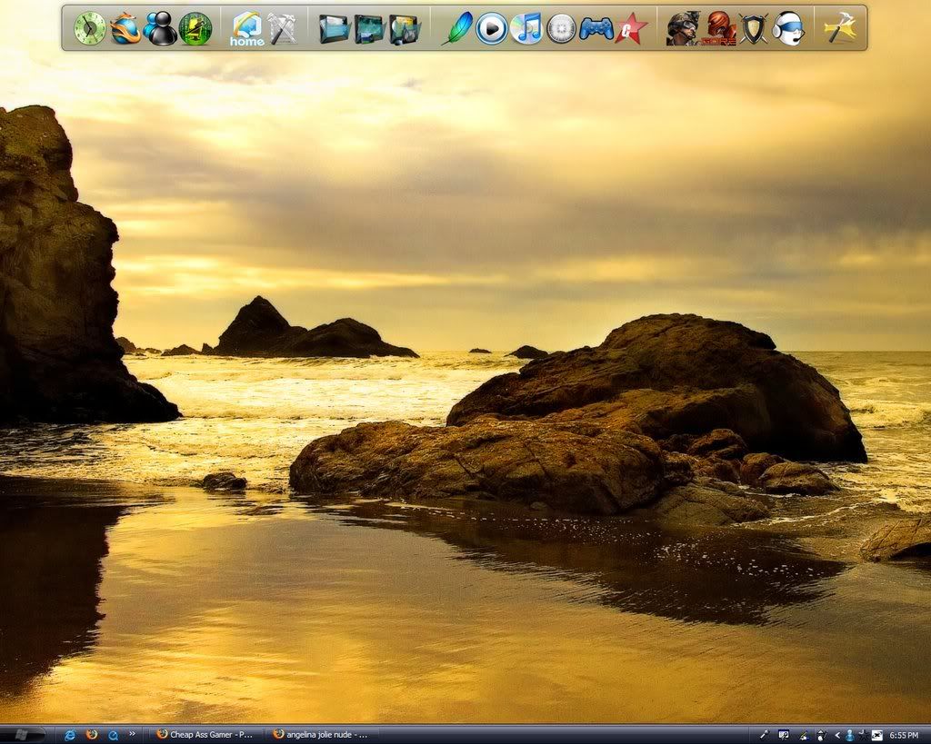Click the 6:55 PM taskbar clock
This screenshot has width=931, height=744.
(904, 735)
